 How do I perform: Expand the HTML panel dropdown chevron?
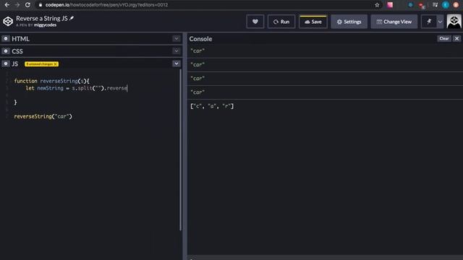(177, 38)
